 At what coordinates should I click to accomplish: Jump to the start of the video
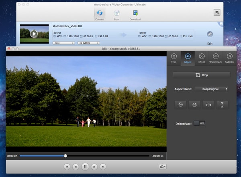(x=67, y=167)
